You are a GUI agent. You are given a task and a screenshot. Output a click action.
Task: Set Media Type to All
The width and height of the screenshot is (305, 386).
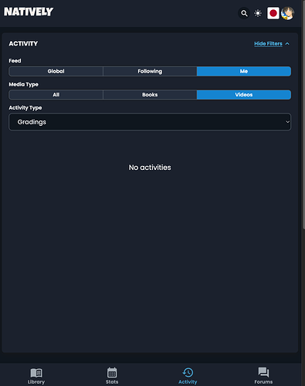pos(56,95)
